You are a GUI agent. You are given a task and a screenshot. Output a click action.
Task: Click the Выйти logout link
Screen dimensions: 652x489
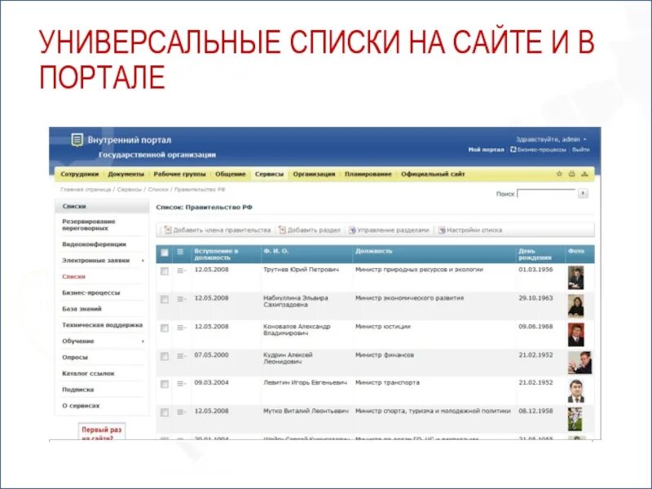point(580,150)
